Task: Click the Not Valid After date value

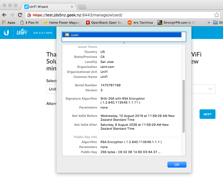Action: tap(135, 127)
